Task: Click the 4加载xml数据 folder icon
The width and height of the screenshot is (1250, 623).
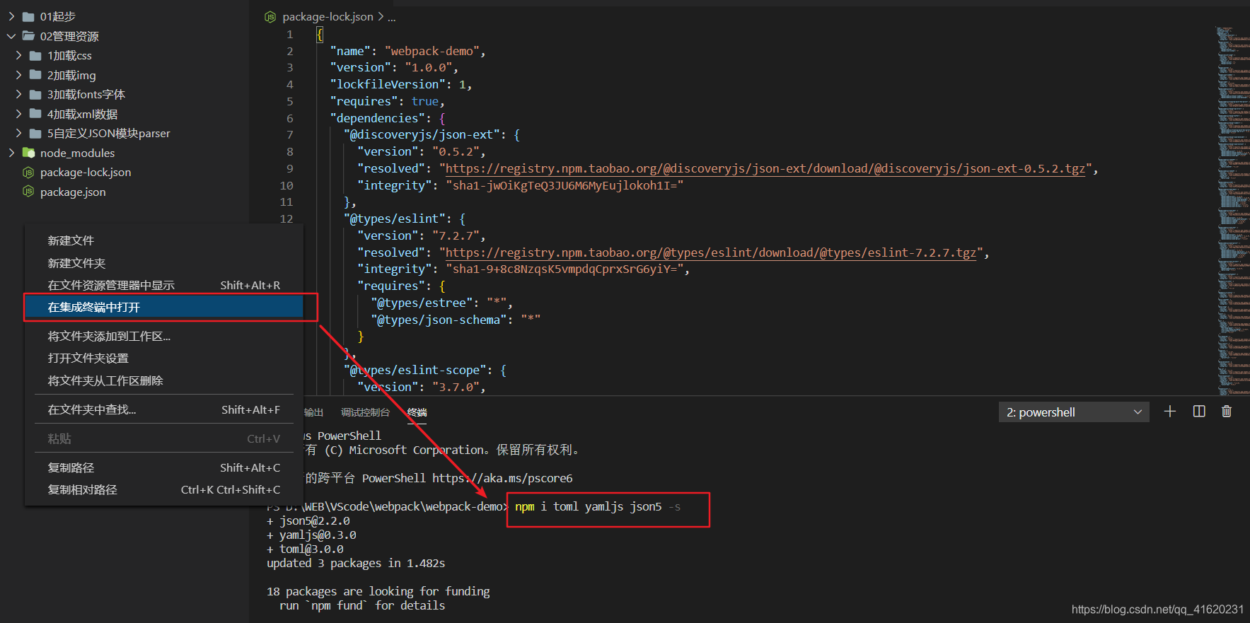Action: [35, 114]
